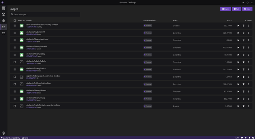The image size is (255, 139).
Task: Run the kali-rolling image
Action: coord(238,84)
